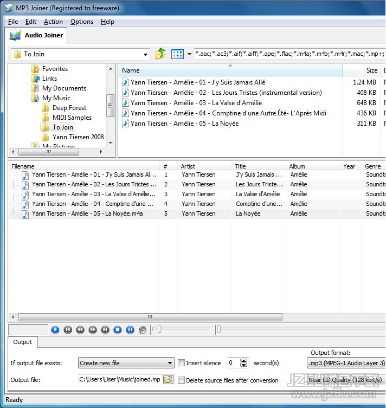386x408 pixels.
Task: Click the Stop playback button
Action: coord(118,329)
